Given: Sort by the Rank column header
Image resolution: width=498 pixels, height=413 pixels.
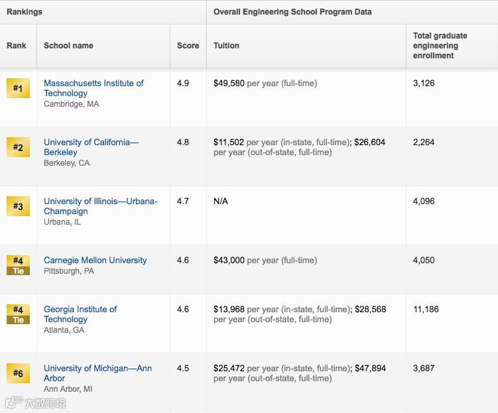Looking at the screenshot, I should coord(17,46).
